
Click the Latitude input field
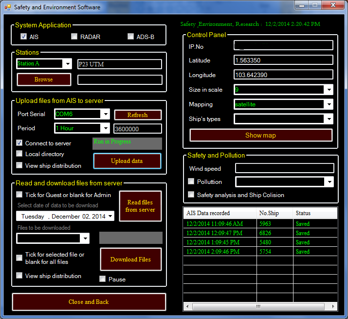(283, 60)
